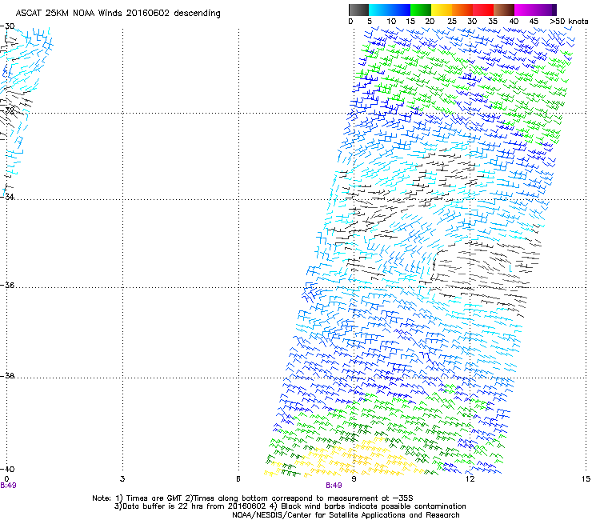592x520 pixels.
Task: Click longitude axis label '9'
Action: click(x=354, y=479)
